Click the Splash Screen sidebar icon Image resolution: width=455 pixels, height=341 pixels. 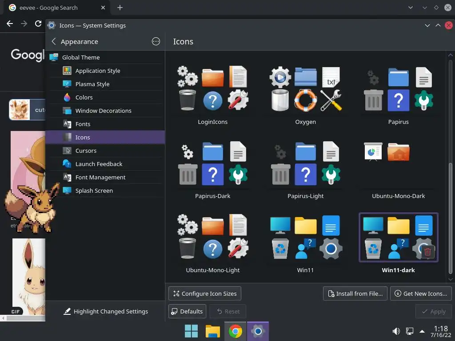pyautogui.click(x=67, y=190)
